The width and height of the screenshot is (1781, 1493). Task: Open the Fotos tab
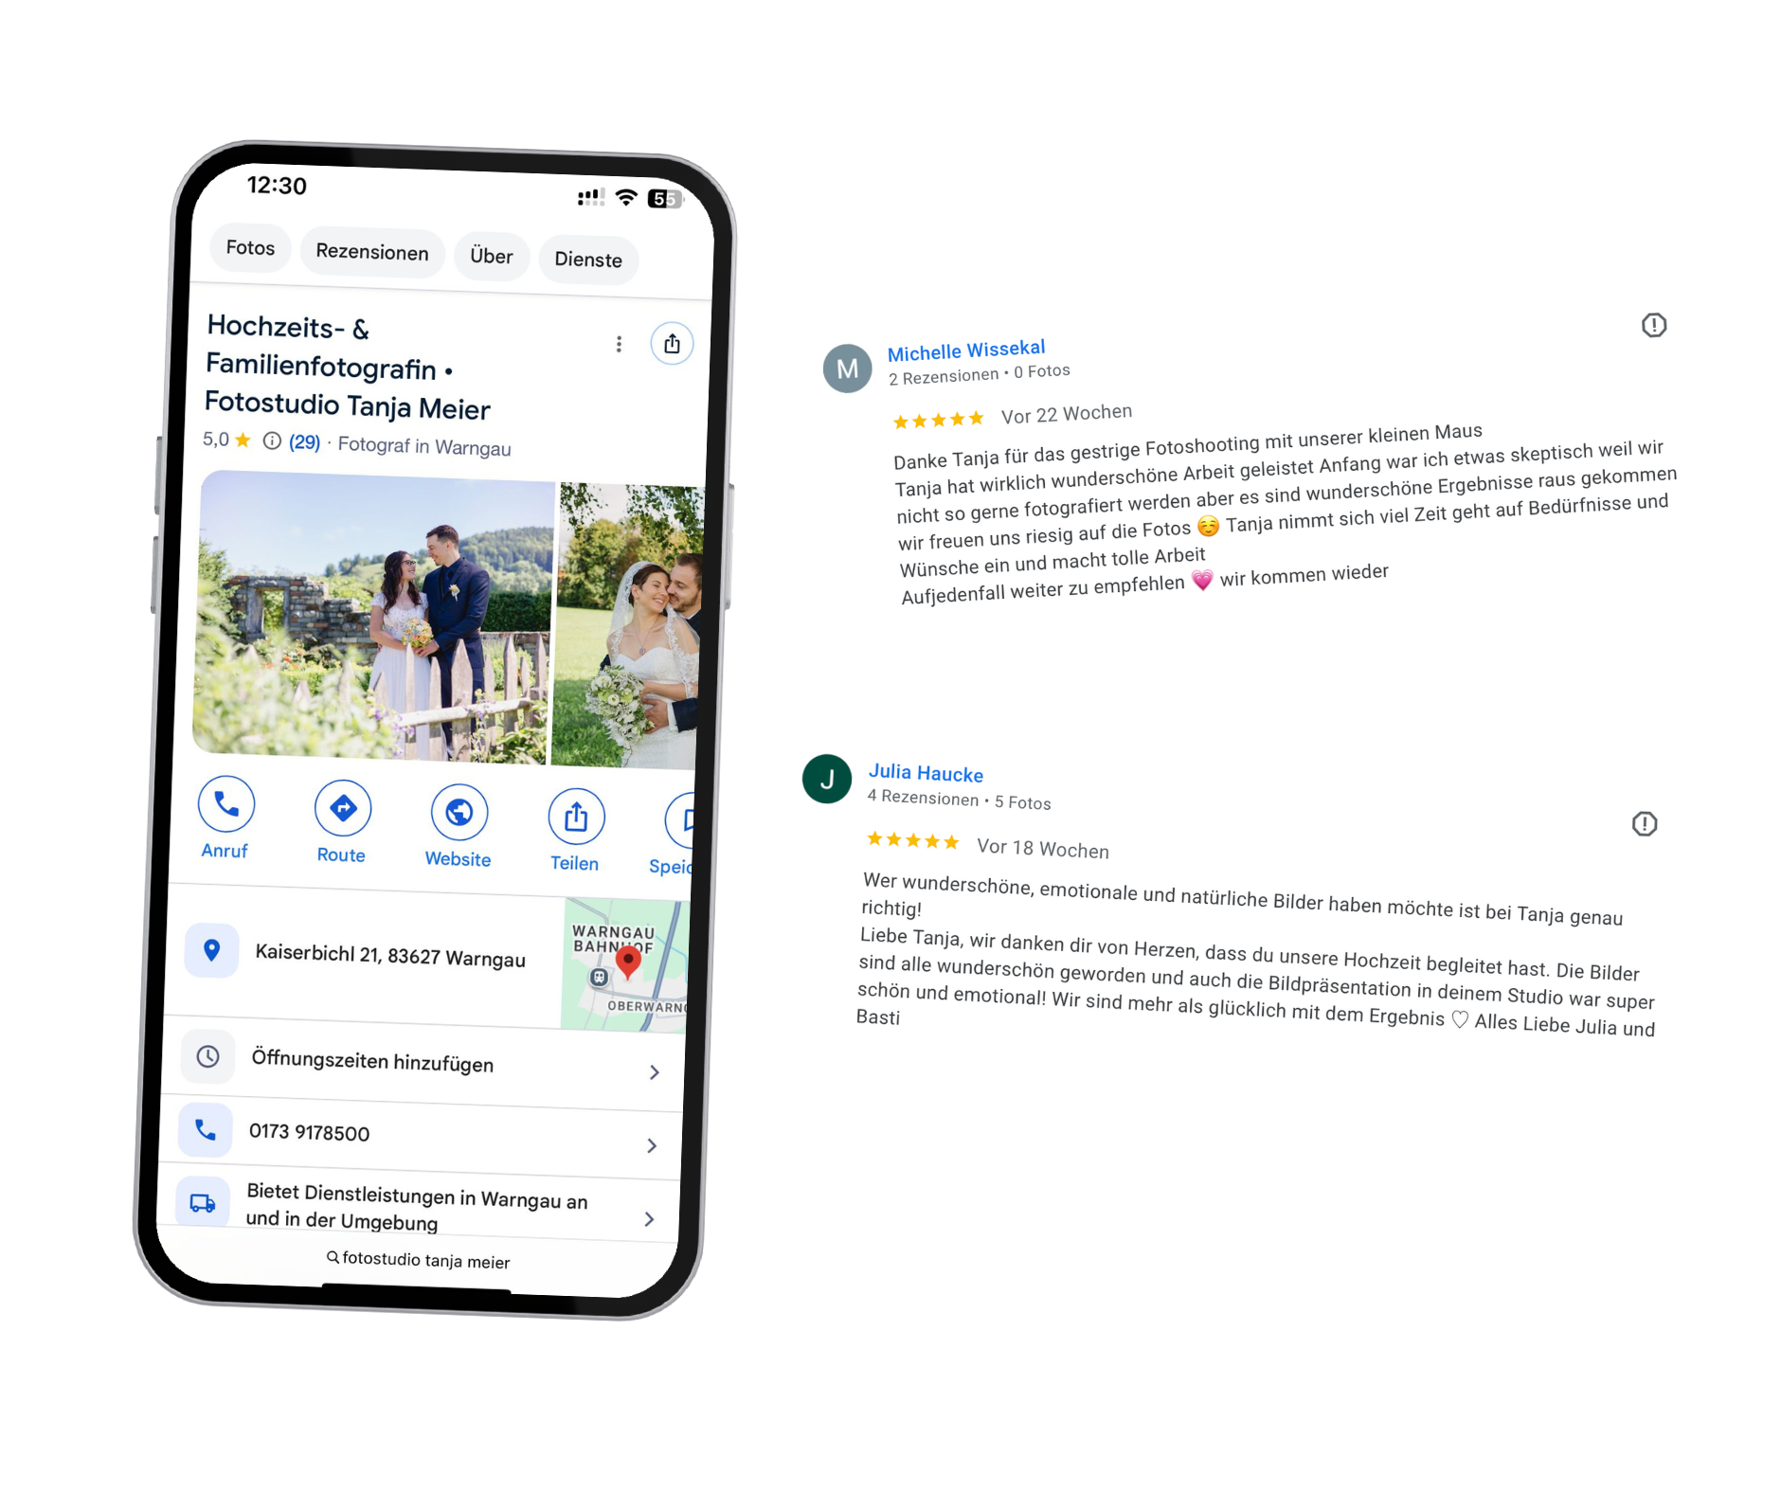point(250,247)
